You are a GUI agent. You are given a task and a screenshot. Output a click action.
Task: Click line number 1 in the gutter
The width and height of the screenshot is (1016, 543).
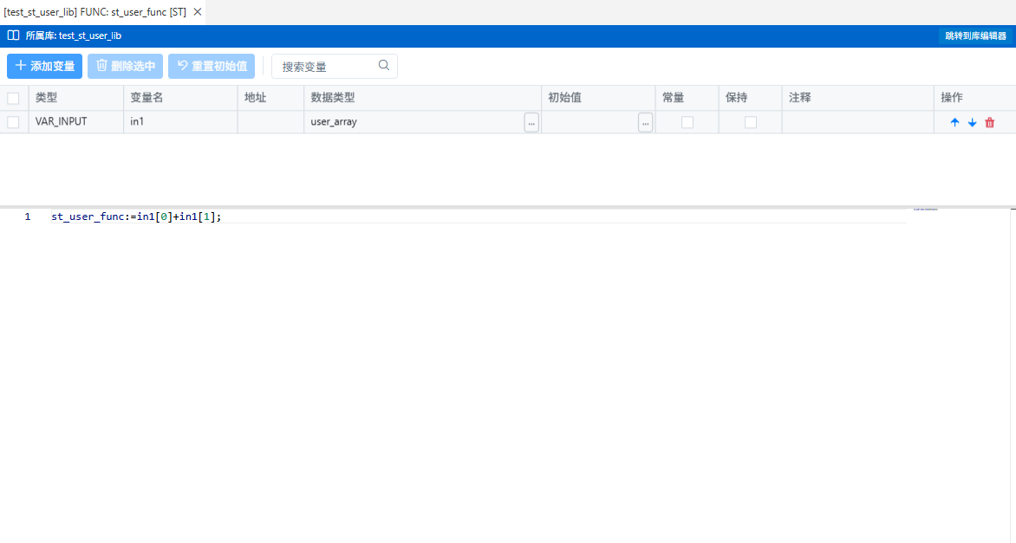tap(28, 217)
